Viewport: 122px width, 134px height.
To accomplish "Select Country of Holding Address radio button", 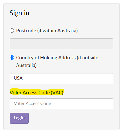I will 12,58.
